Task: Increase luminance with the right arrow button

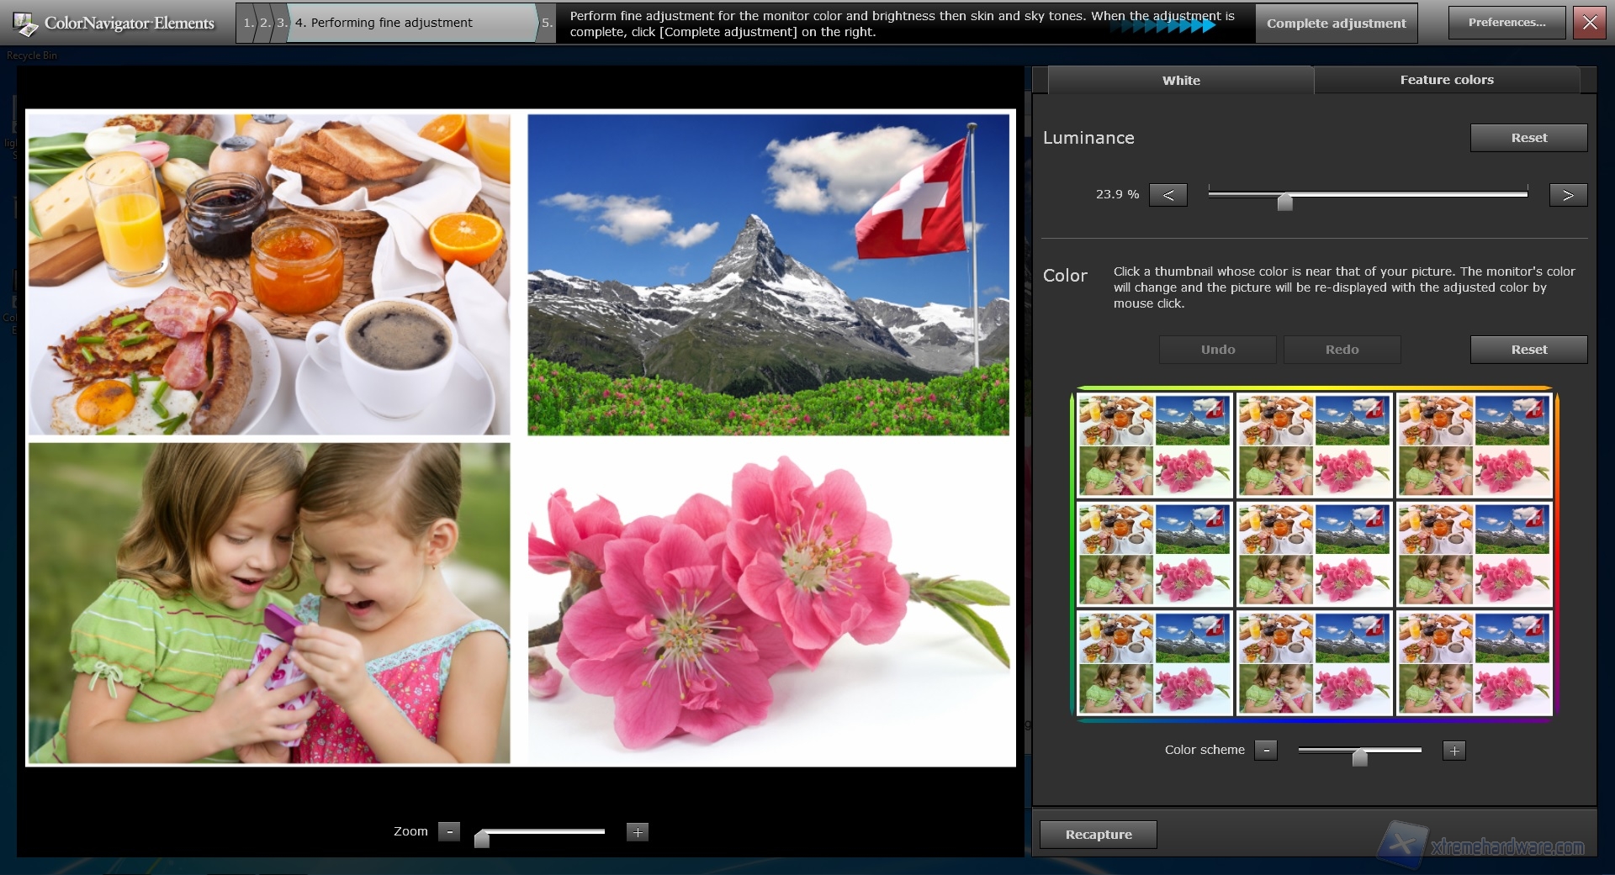Action: (x=1567, y=194)
